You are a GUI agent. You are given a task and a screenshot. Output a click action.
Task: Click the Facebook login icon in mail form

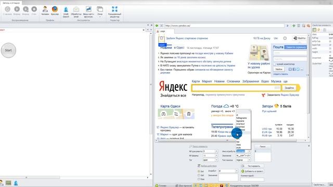294,69
